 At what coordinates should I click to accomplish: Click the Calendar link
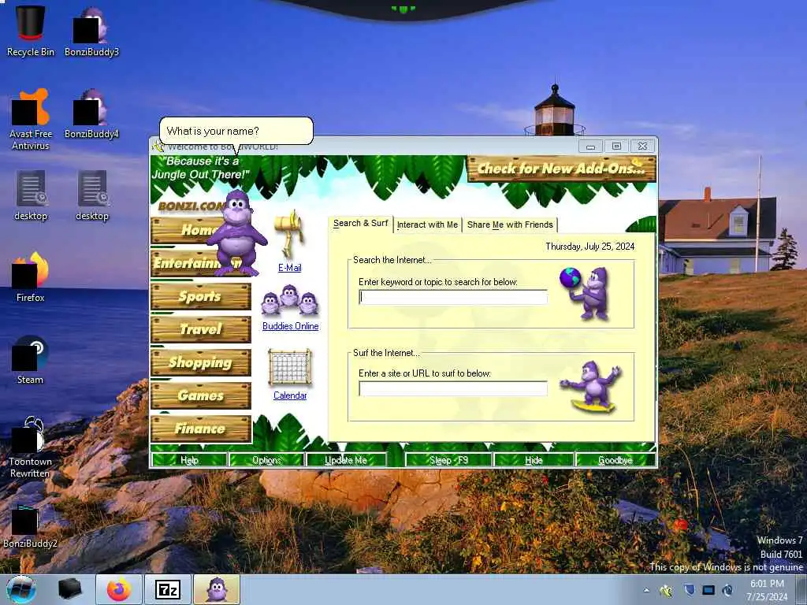290,395
